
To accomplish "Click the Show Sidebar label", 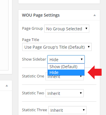I will [34, 59].
